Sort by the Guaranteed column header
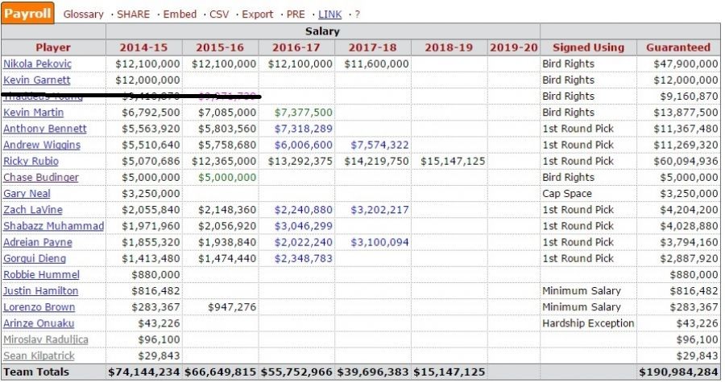 coord(677,47)
